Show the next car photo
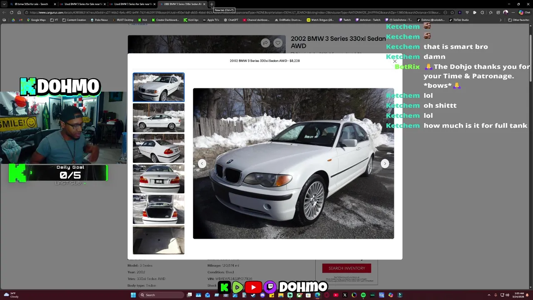533x300 pixels. click(385, 163)
